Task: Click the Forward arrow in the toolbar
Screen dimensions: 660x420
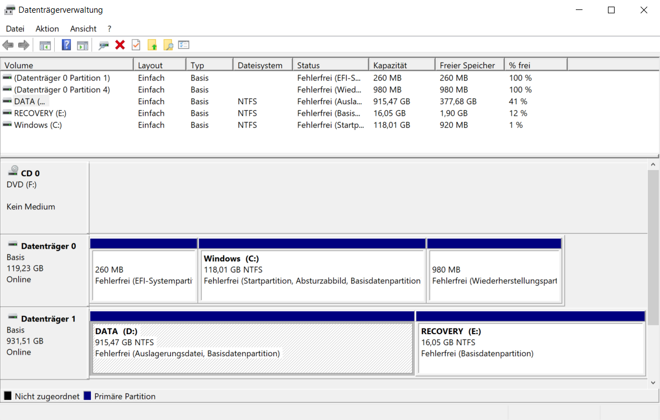Action: pos(24,45)
